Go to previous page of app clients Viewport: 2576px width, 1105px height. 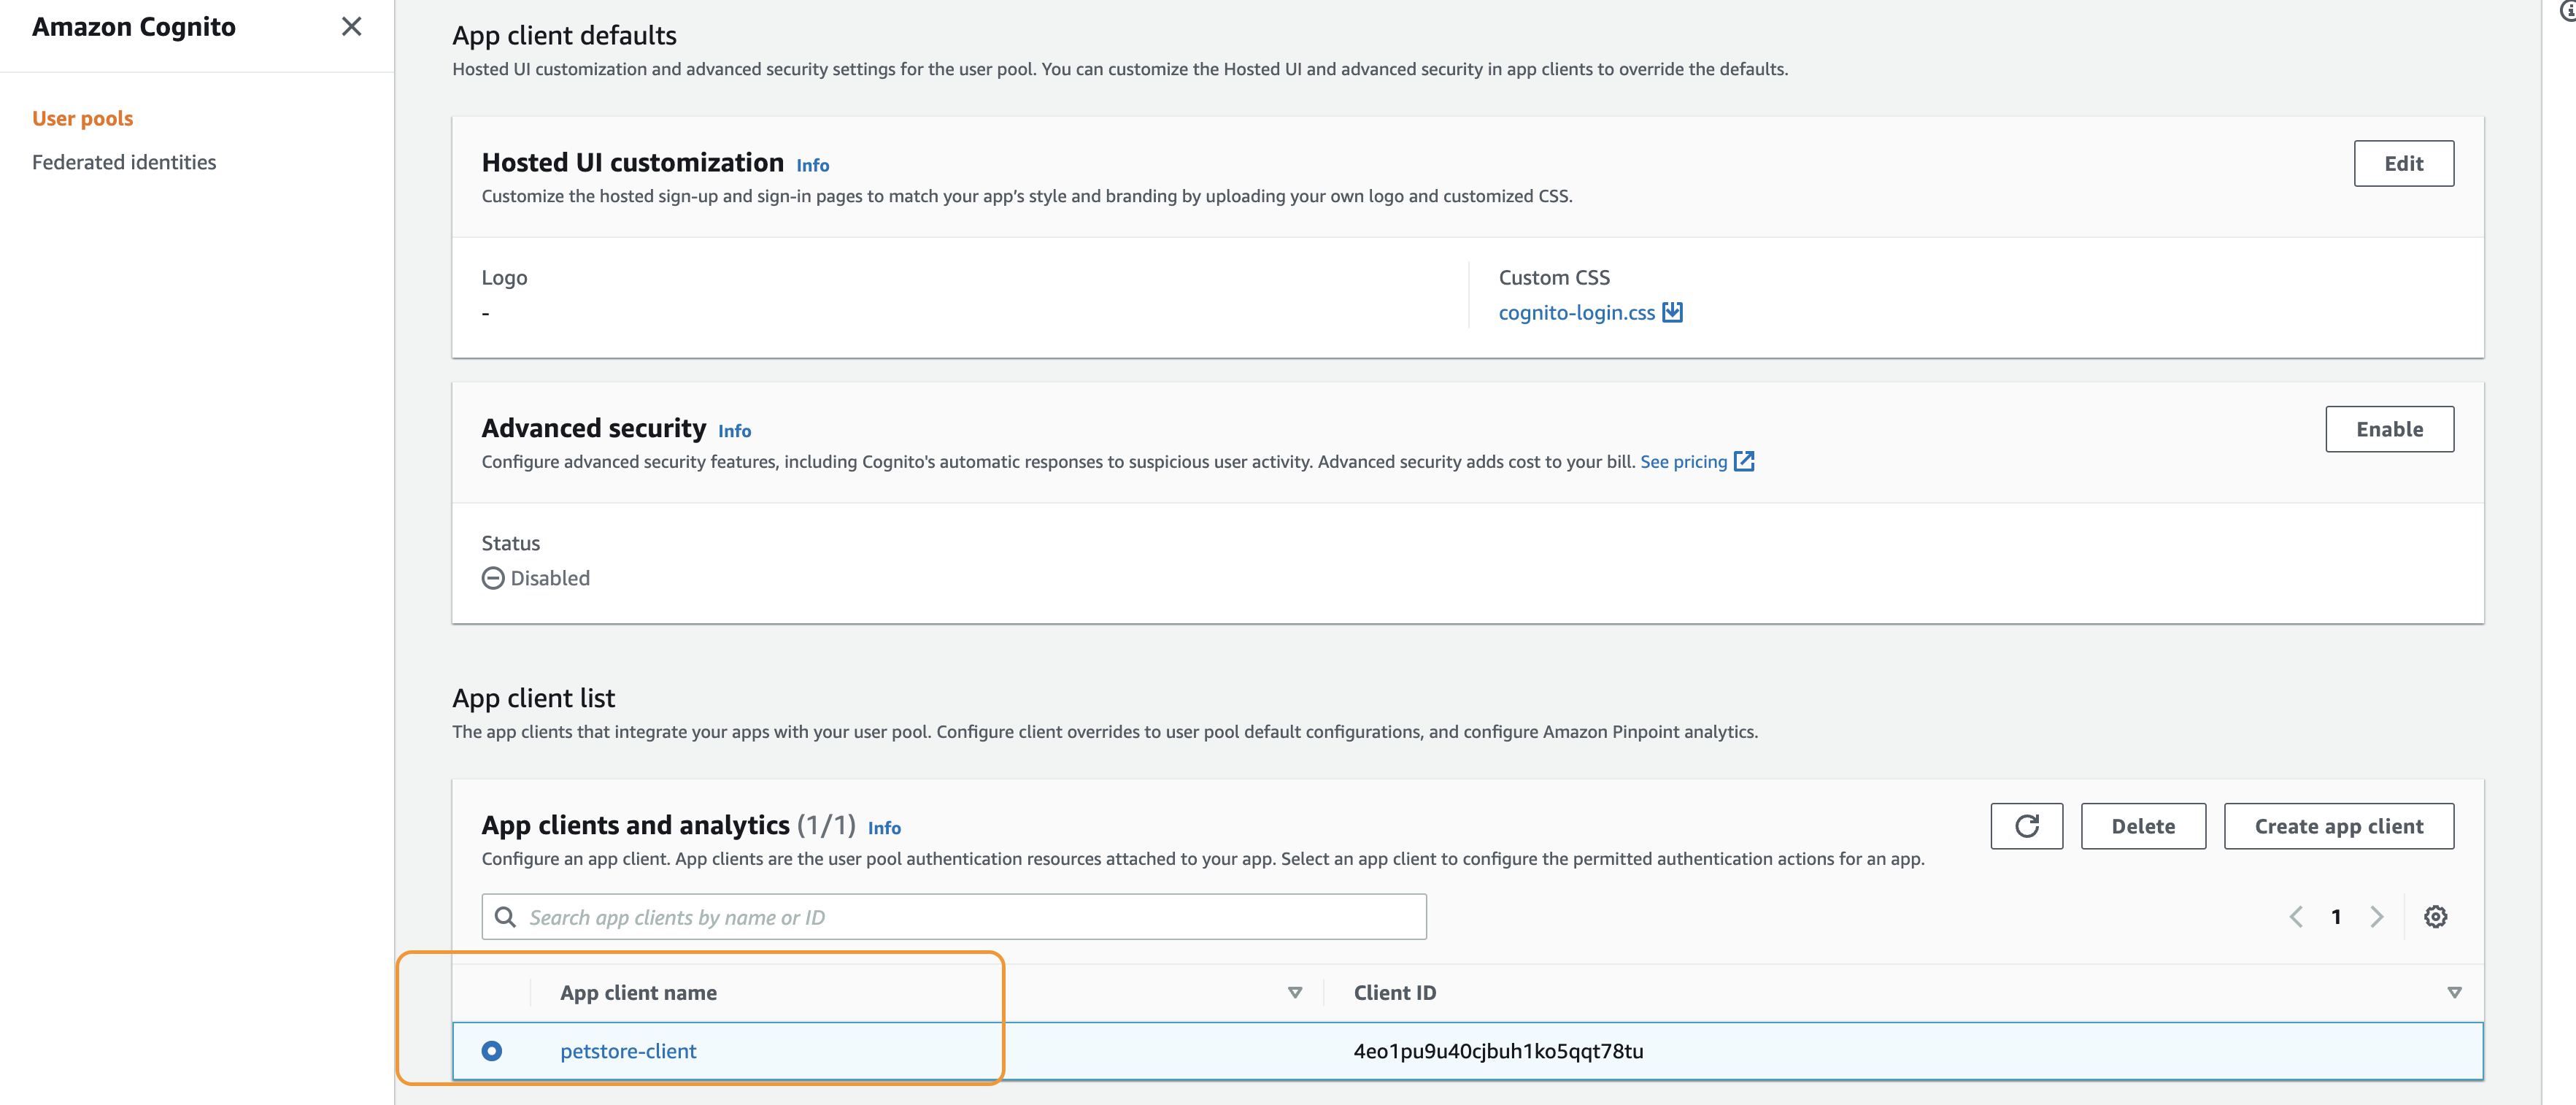tap(2296, 917)
